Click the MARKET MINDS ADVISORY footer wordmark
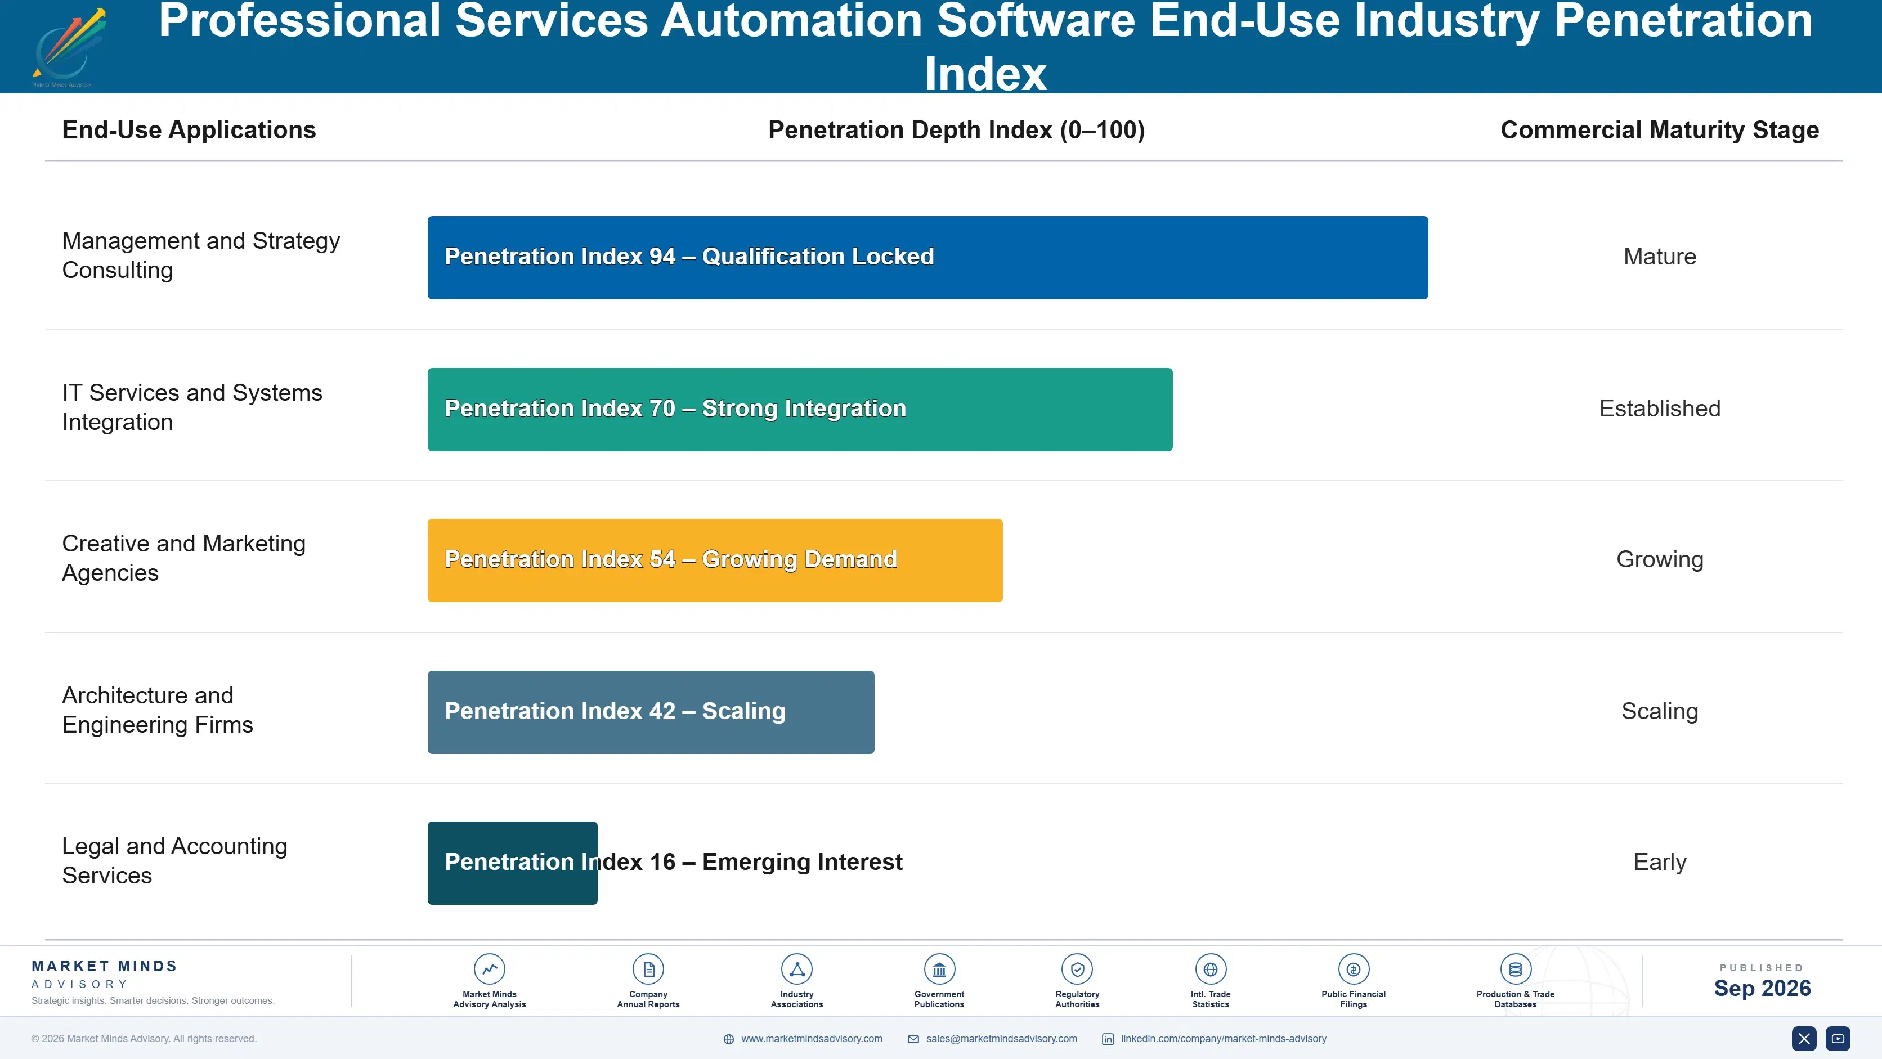 point(105,974)
